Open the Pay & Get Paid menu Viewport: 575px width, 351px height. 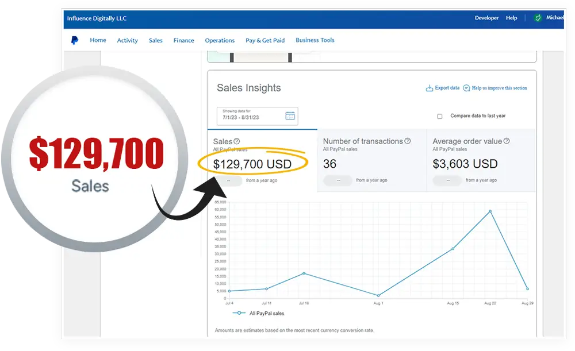(x=265, y=40)
